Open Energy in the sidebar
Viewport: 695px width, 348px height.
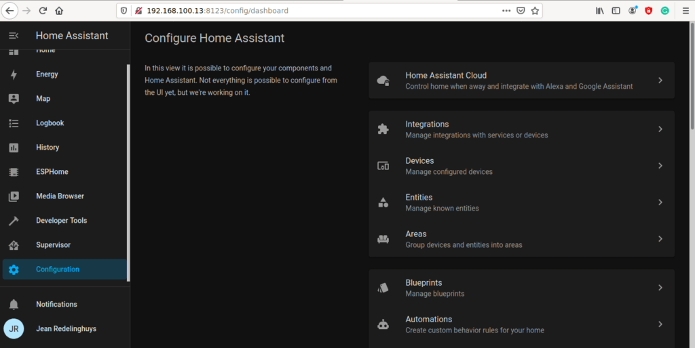[64, 74]
